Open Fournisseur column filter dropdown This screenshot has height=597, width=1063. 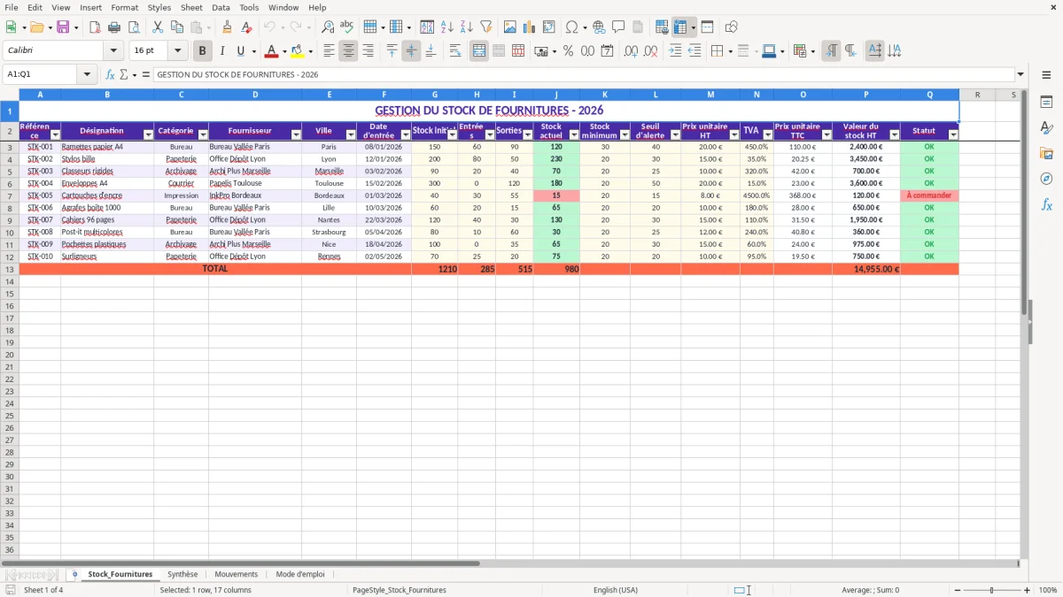point(296,135)
